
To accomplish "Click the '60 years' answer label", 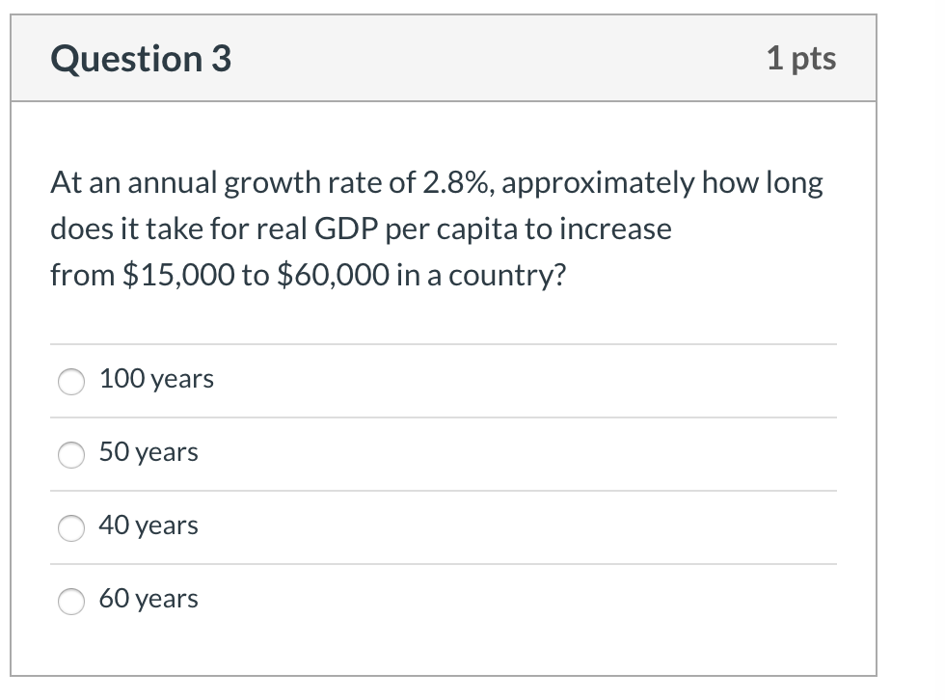I will (x=149, y=599).
